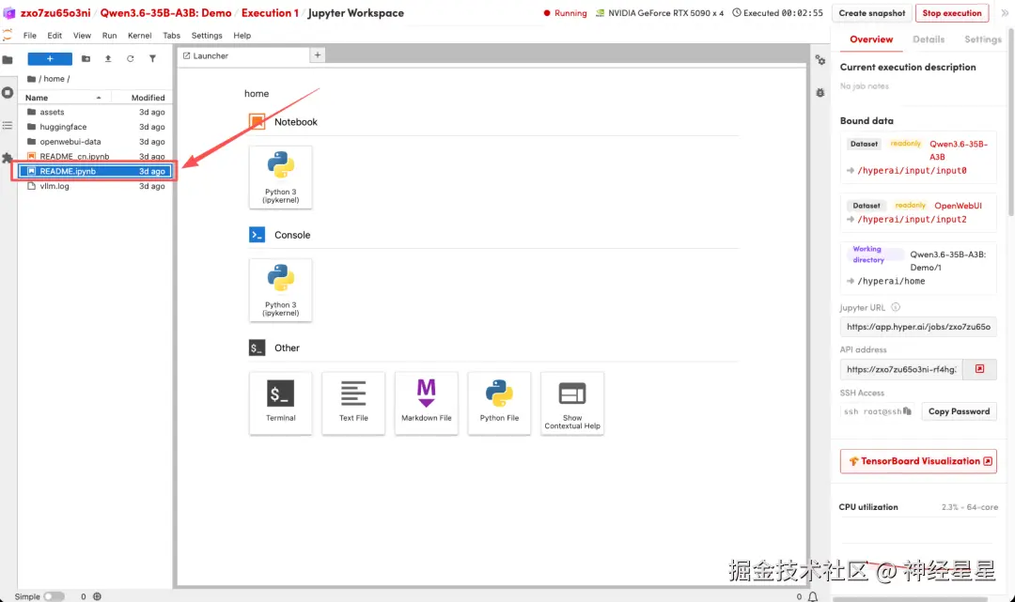Open the Extension Manager puzzle icon
The width and height of the screenshot is (1015, 602).
coord(8,158)
